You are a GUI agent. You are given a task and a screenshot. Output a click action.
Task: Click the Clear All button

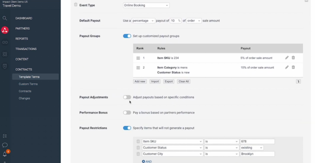tap(183, 81)
